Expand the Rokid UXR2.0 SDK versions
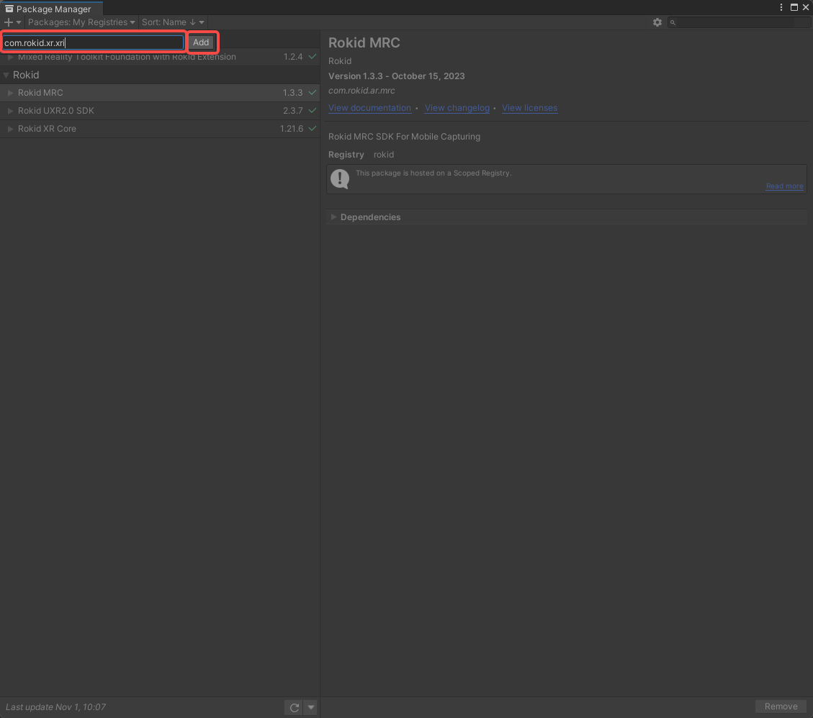Screen dimensions: 813x718 pos(10,111)
